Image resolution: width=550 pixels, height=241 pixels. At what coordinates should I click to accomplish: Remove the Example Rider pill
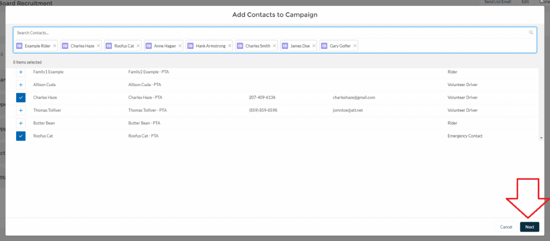55,46
